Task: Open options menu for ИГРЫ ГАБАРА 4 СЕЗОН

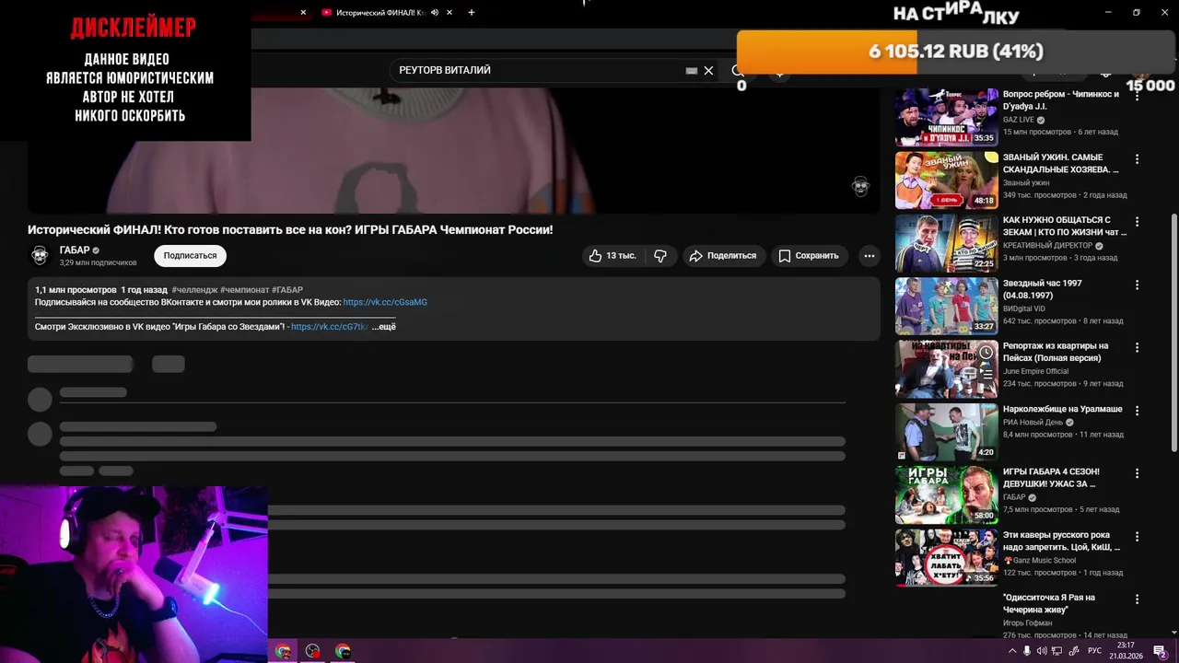Action: point(1137,473)
